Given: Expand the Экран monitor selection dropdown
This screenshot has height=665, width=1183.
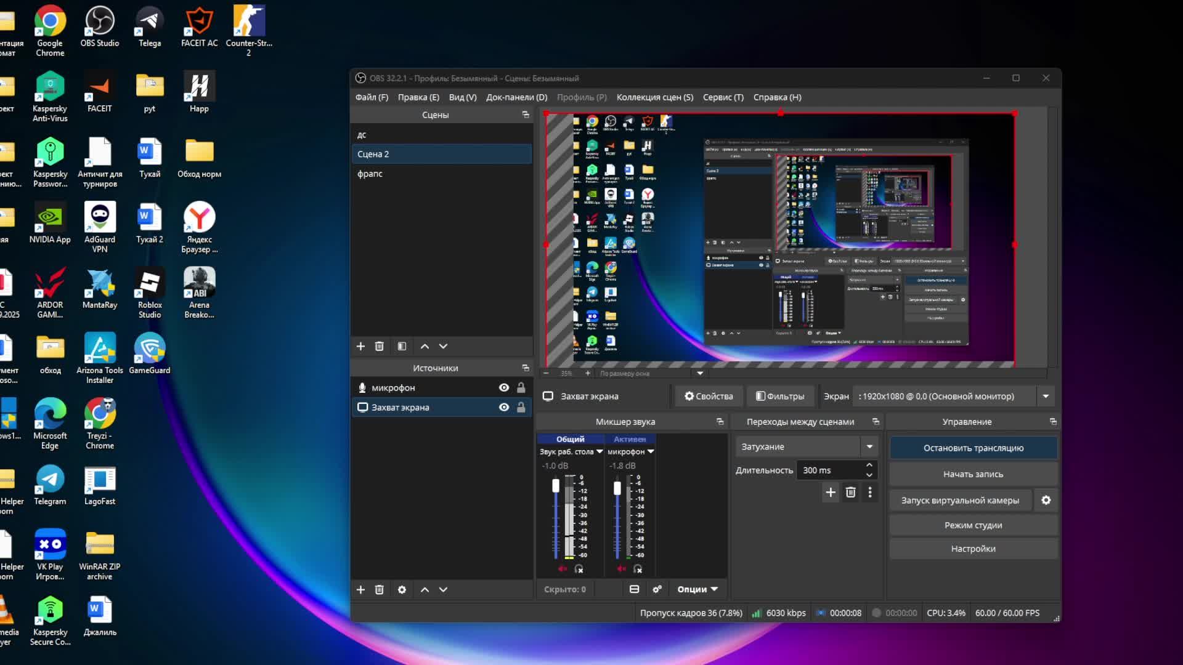Looking at the screenshot, I should [x=1046, y=396].
